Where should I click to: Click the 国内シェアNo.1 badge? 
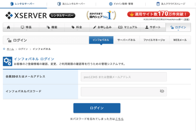tap(101, 15)
